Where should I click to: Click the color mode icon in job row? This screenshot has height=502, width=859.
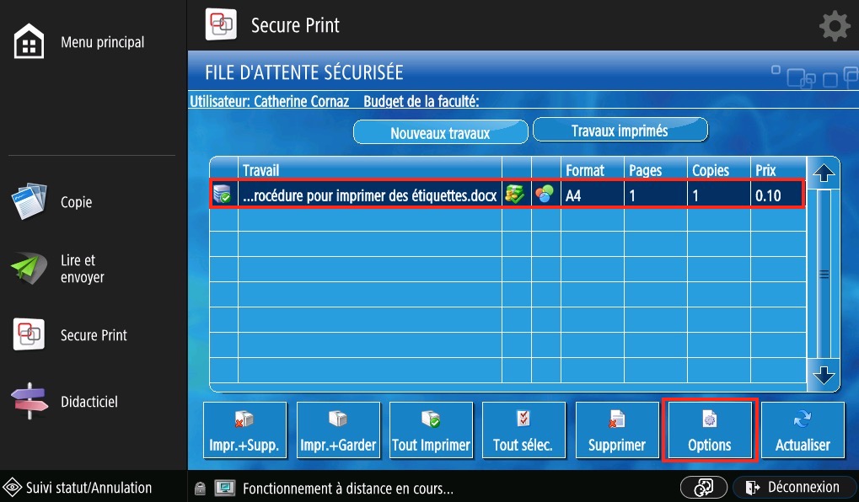(546, 195)
